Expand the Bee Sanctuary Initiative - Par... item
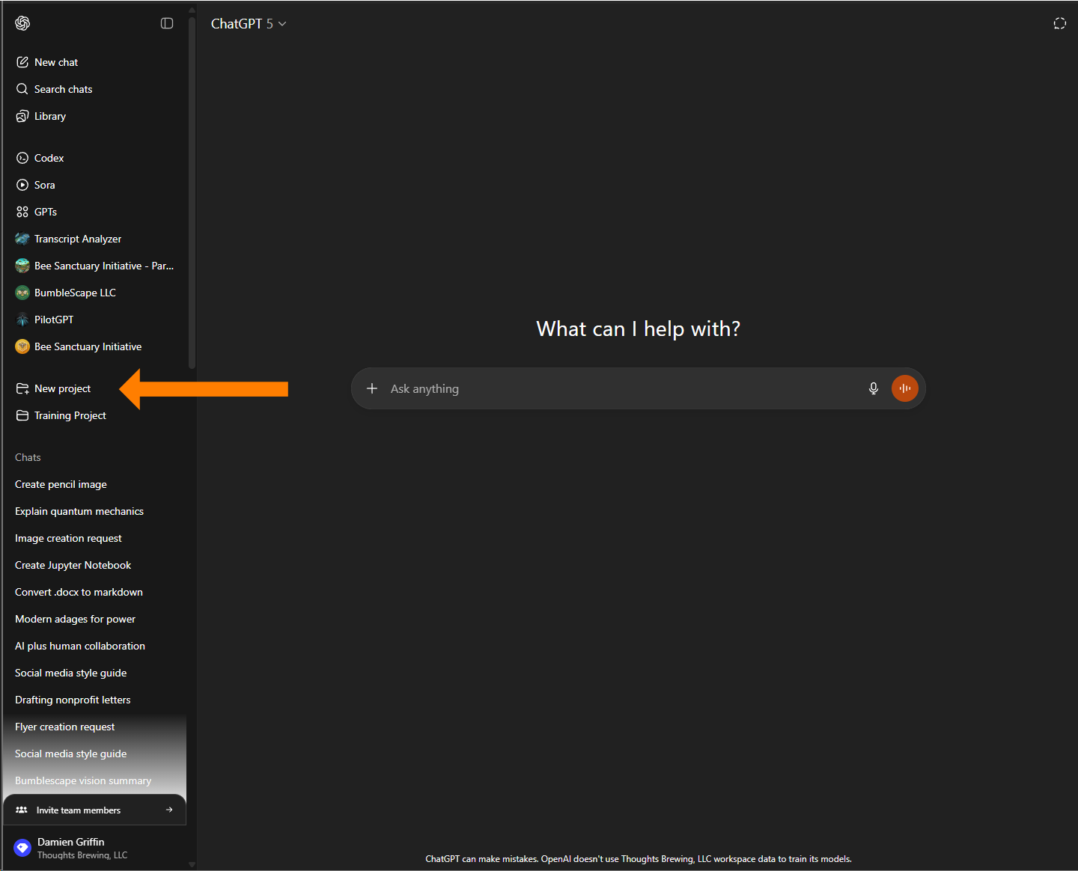 click(104, 266)
